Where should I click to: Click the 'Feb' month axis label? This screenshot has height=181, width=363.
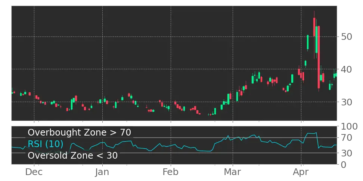[x=171, y=172]
